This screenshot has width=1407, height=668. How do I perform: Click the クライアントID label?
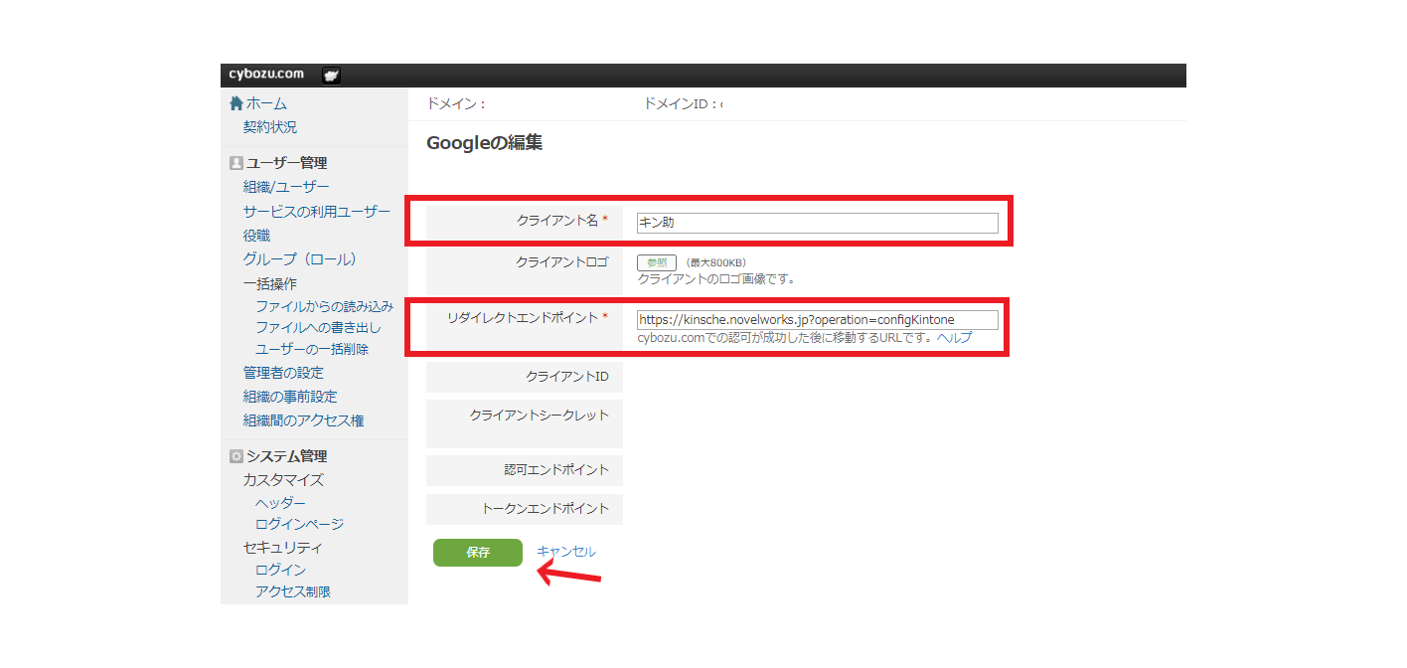pos(567,377)
